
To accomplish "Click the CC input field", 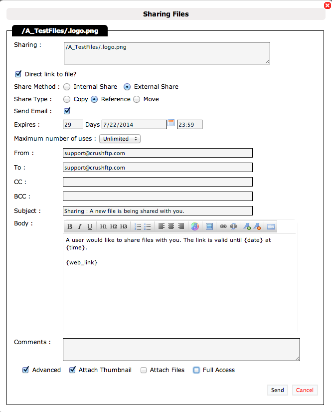I will coord(158,182).
